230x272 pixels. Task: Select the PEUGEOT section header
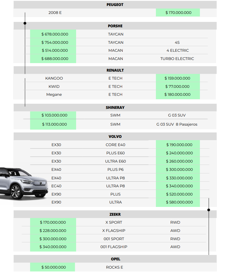click(115, 5)
